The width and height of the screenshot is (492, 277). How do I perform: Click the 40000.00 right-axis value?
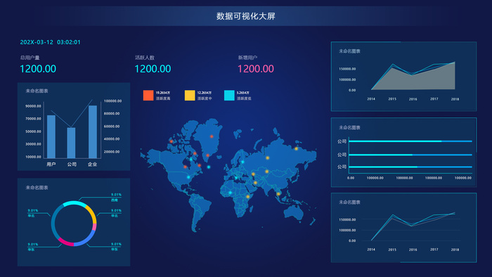pyautogui.click(x=112, y=139)
